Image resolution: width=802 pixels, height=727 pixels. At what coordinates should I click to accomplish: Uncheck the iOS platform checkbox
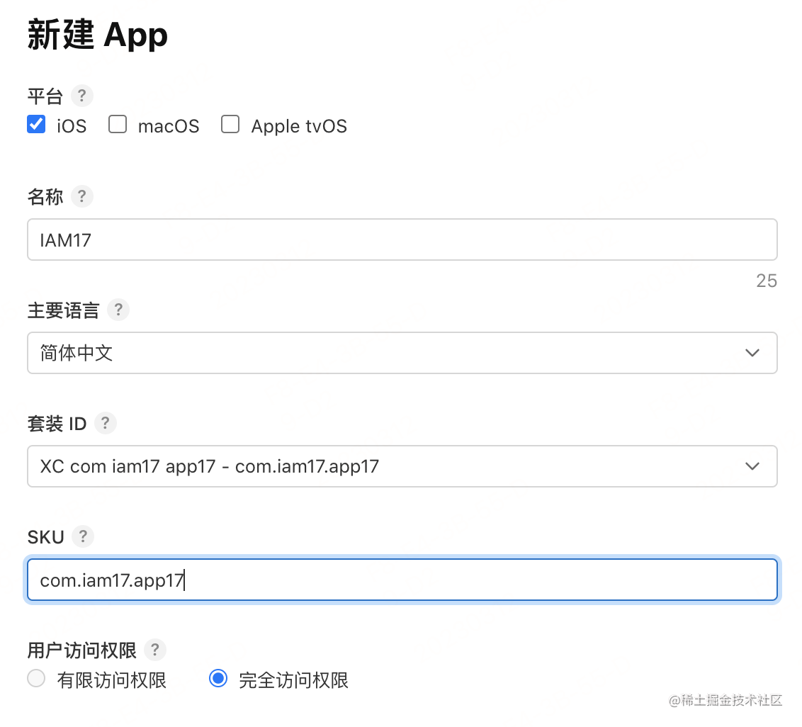coord(36,124)
